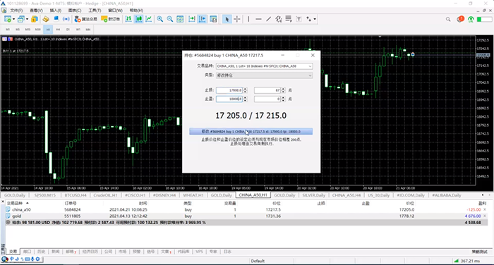Image resolution: width=494 pixels, height=265 pixels.
Task: Click the zoom in magnifier icon
Action: [x=160, y=19]
